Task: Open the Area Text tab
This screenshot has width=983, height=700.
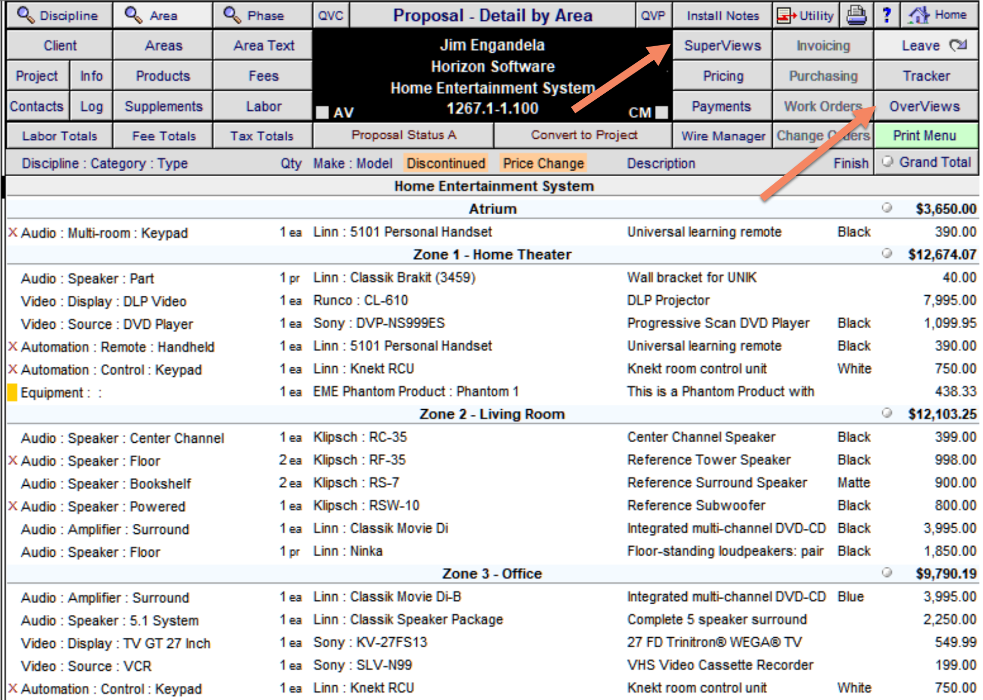Action: [263, 45]
